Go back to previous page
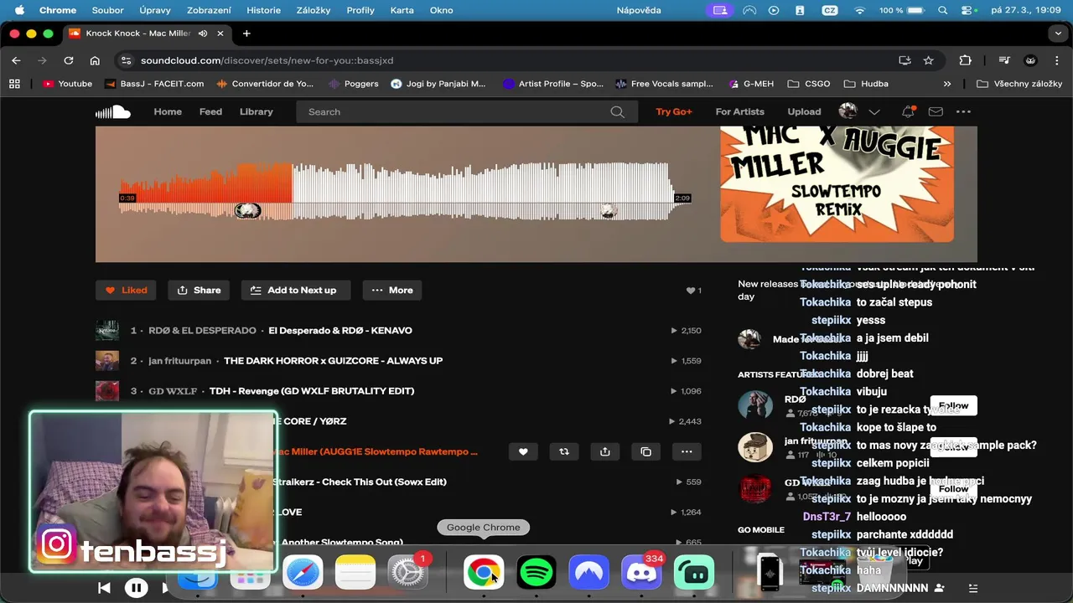The height and width of the screenshot is (603, 1073). [x=16, y=60]
